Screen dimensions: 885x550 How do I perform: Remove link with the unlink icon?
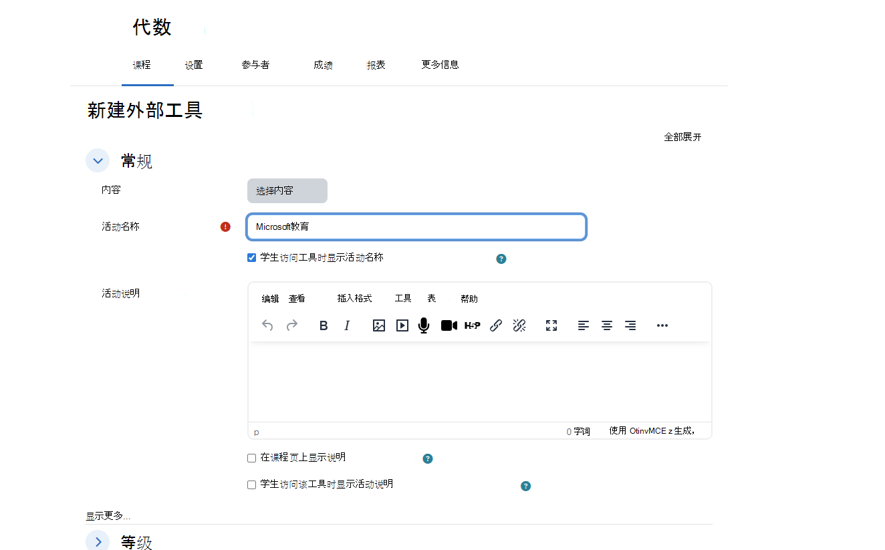click(519, 325)
